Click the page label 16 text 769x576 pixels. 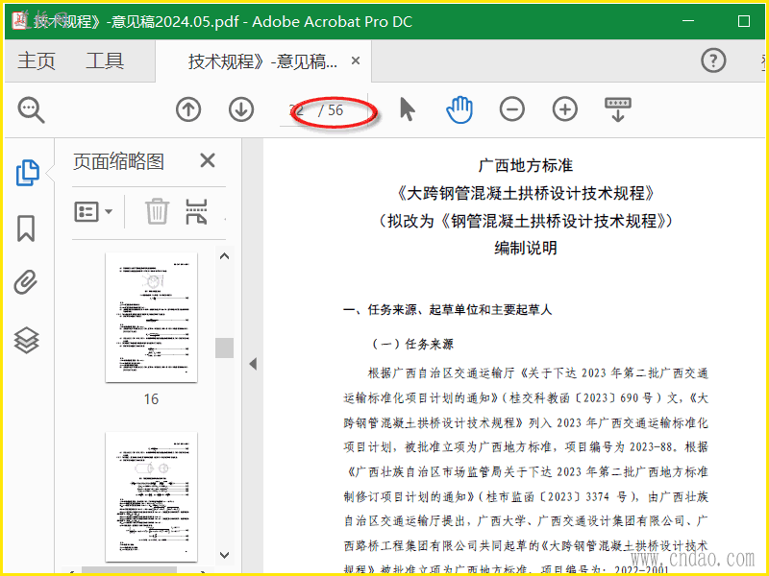click(151, 399)
